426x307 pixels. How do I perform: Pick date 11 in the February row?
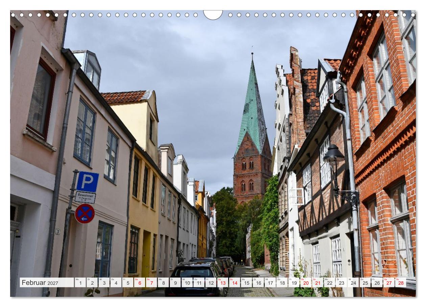coord(199,283)
